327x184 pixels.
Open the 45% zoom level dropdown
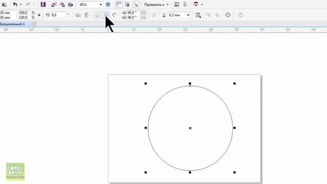click(101, 5)
